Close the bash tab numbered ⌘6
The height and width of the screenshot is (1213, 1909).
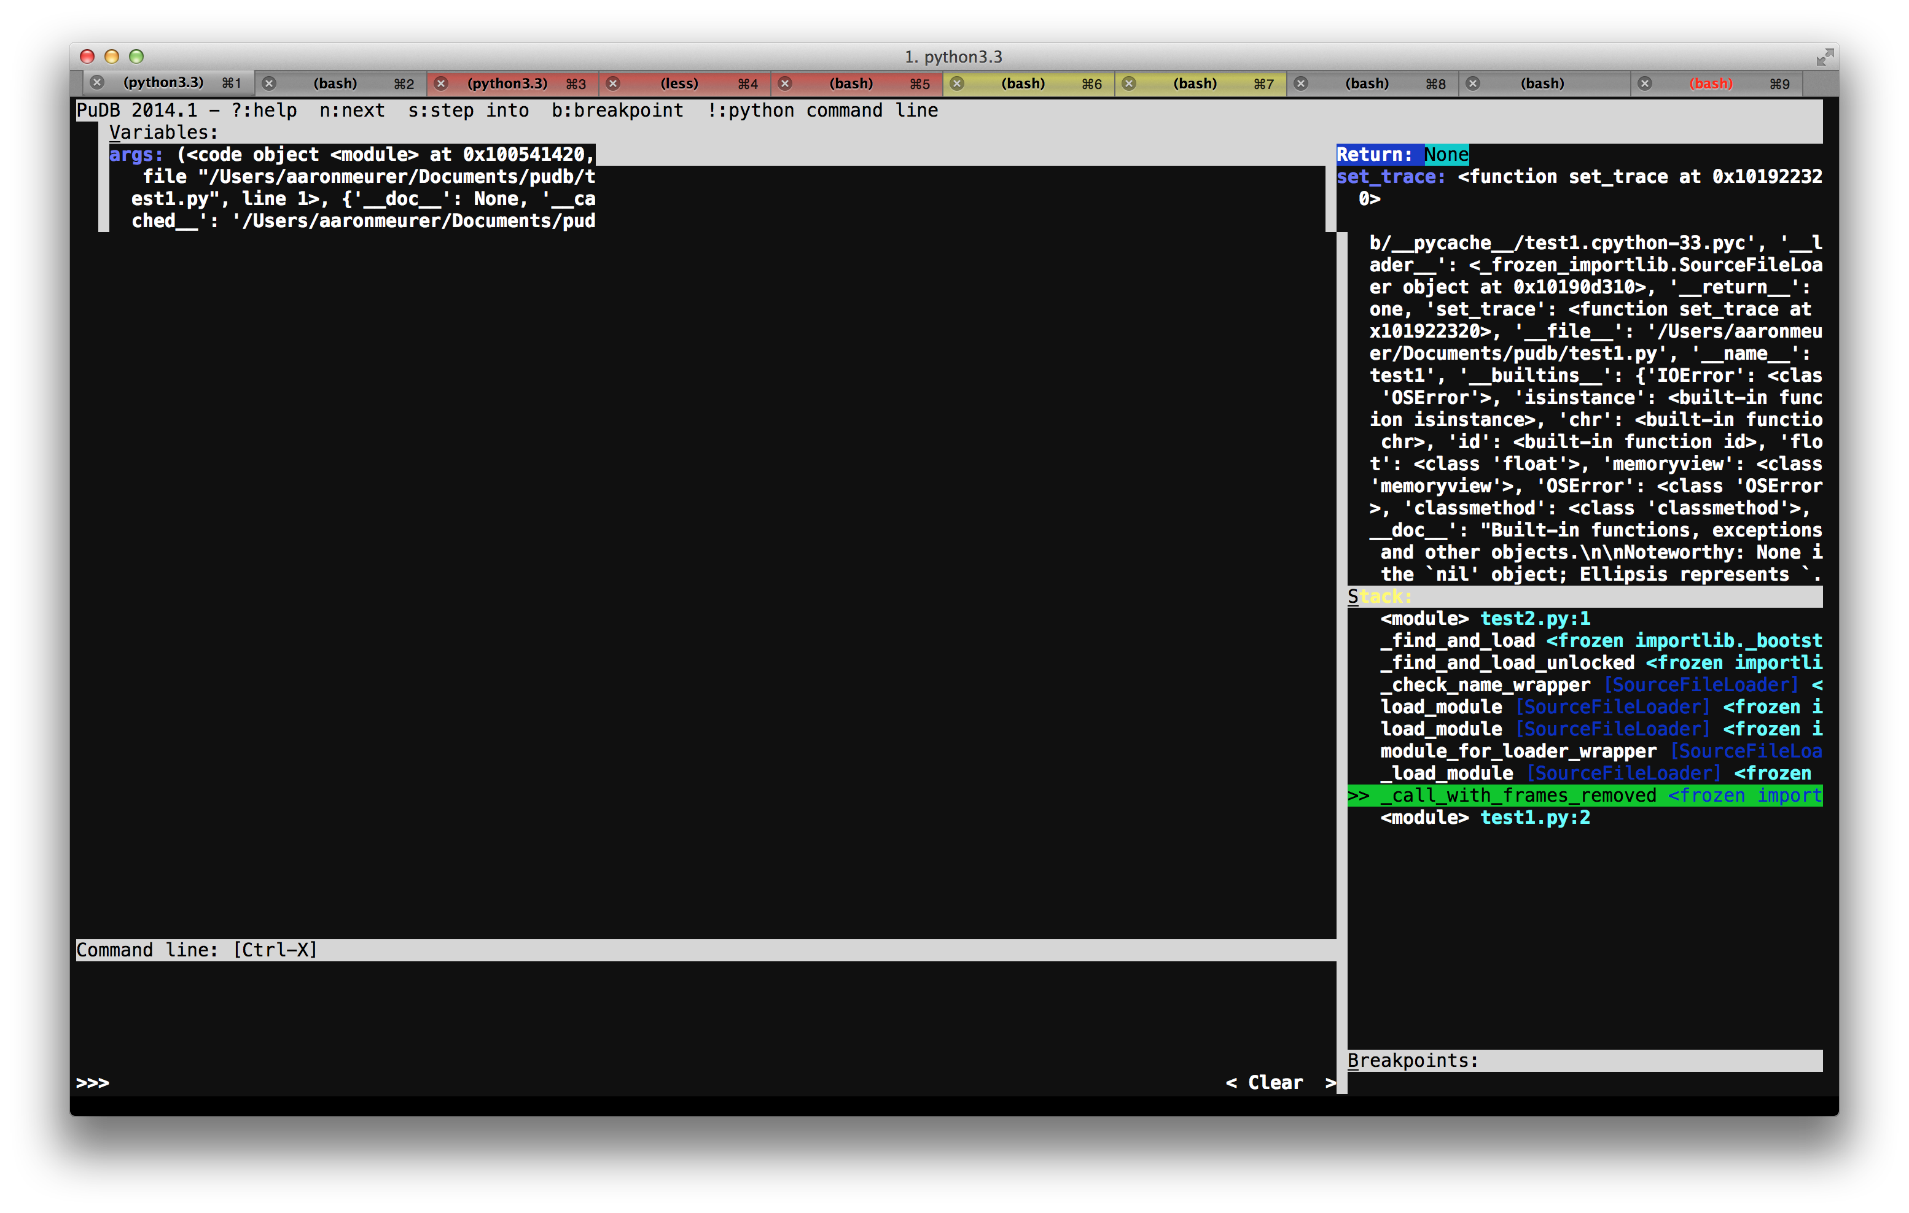tap(957, 83)
